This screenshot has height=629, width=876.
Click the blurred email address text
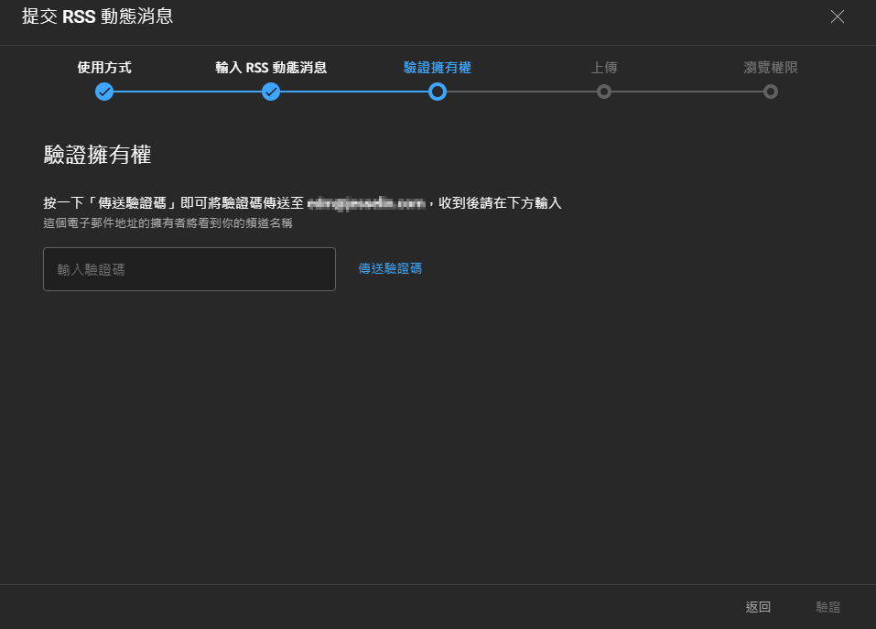pyautogui.click(x=366, y=203)
